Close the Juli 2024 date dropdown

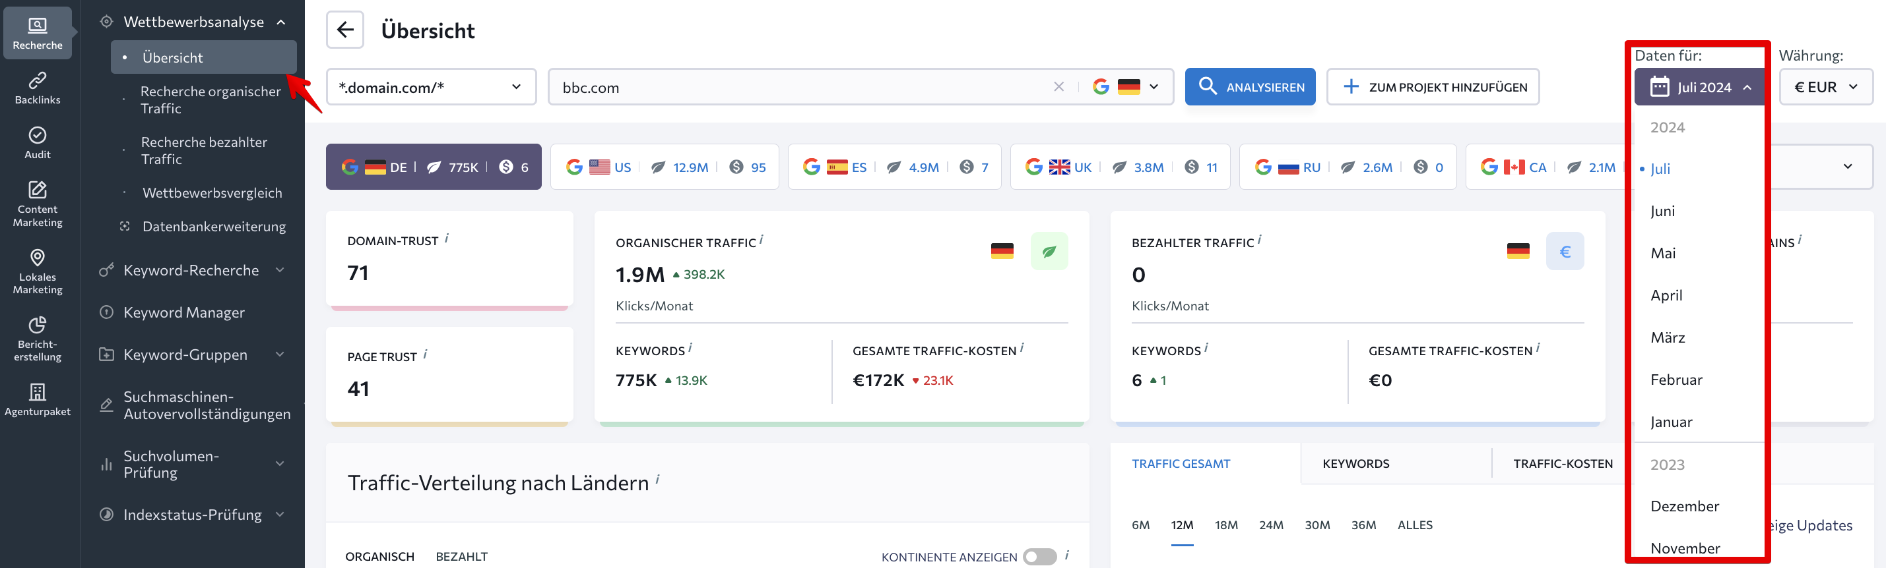[1699, 87]
